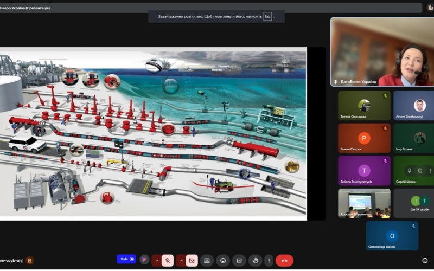Raise your hand

[x=254, y=261]
